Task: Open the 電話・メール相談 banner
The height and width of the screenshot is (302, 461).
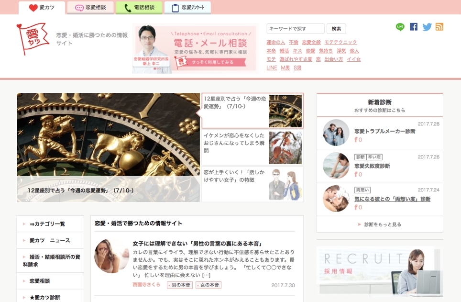Action: (x=196, y=48)
